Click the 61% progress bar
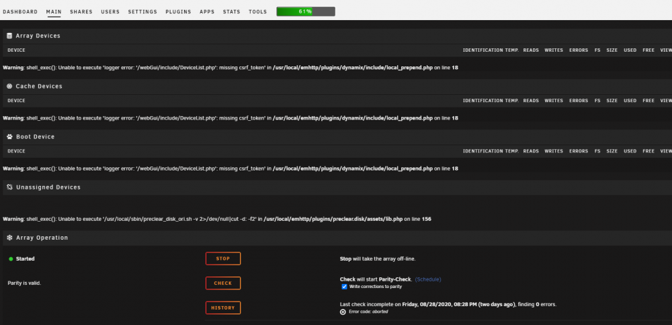The height and width of the screenshot is (325, 672). click(306, 11)
